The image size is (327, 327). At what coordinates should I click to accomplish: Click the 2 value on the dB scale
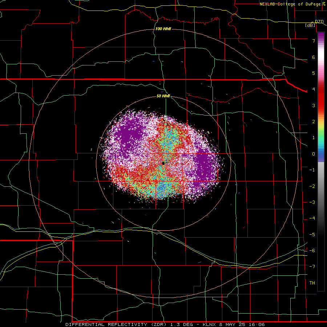point(314,122)
